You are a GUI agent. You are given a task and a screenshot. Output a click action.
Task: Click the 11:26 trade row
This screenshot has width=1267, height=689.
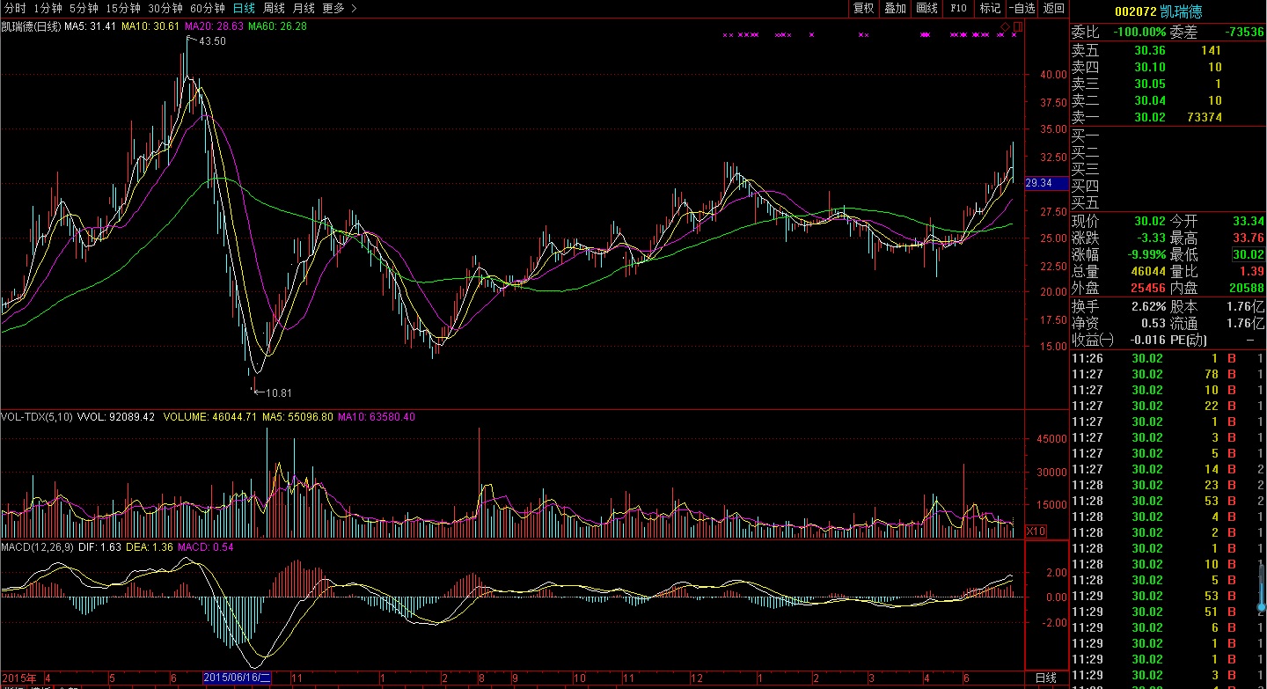point(1168,358)
